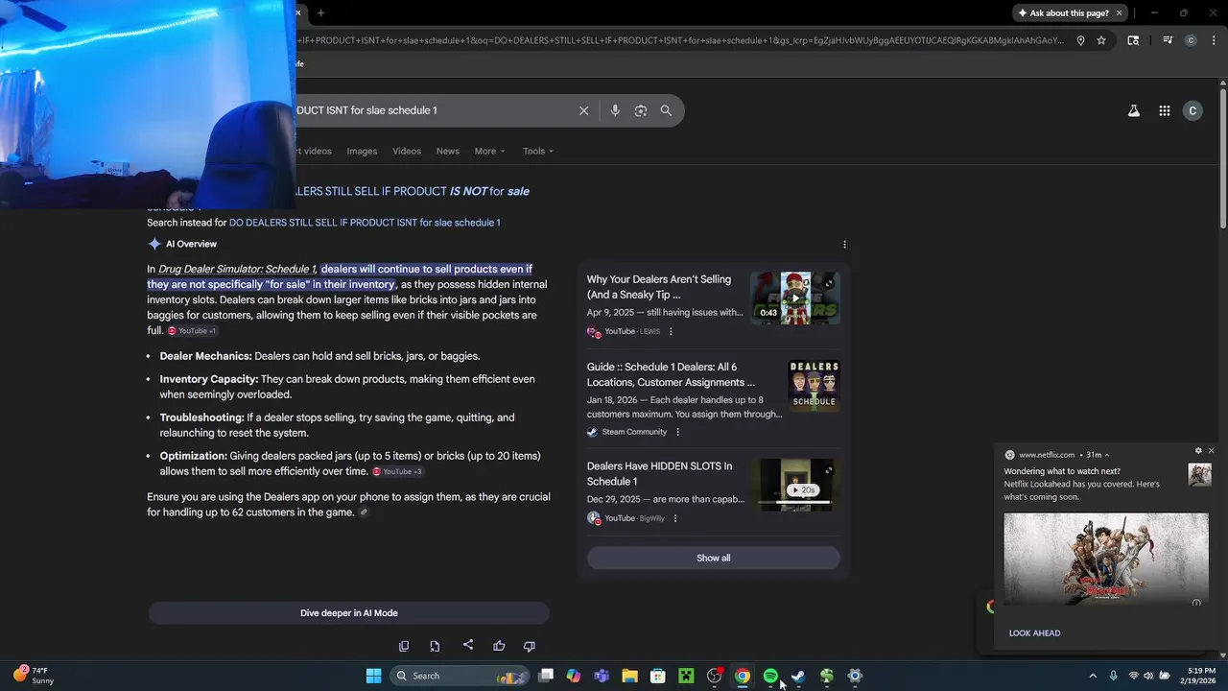Play the 20s video thumbnail

795,485
